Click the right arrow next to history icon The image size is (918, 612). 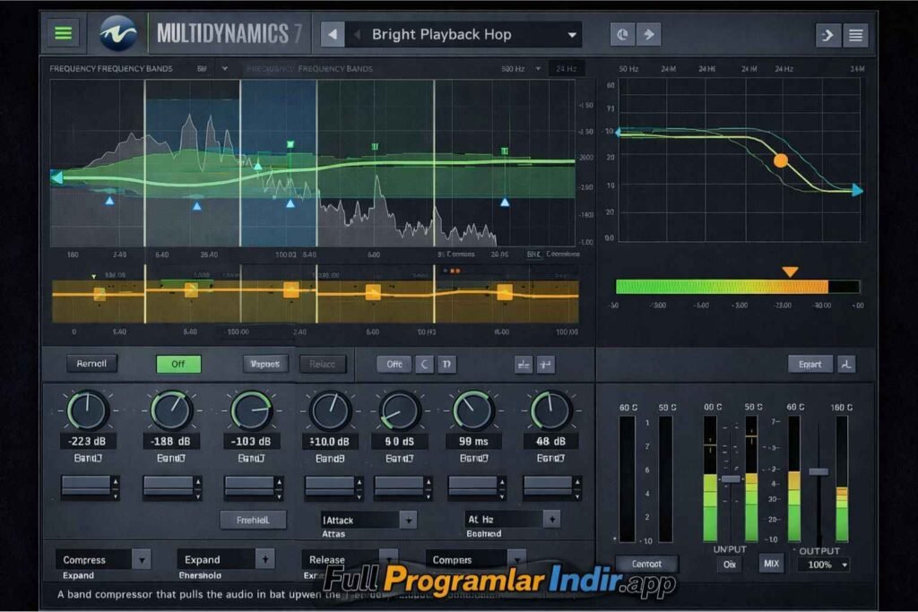(648, 35)
